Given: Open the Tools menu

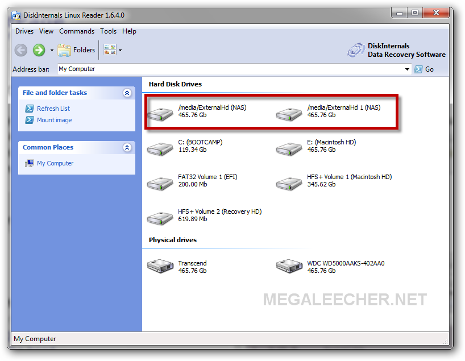Looking at the screenshot, I should (x=108, y=31).
